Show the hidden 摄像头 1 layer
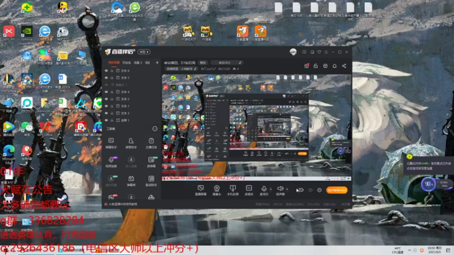 point(106,84)
